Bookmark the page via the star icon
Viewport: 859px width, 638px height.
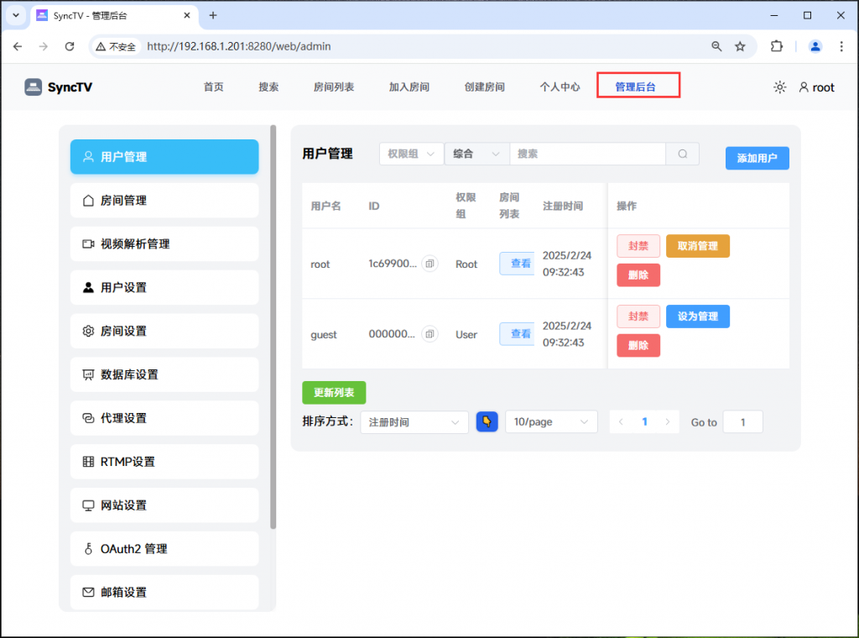(742, 47)
